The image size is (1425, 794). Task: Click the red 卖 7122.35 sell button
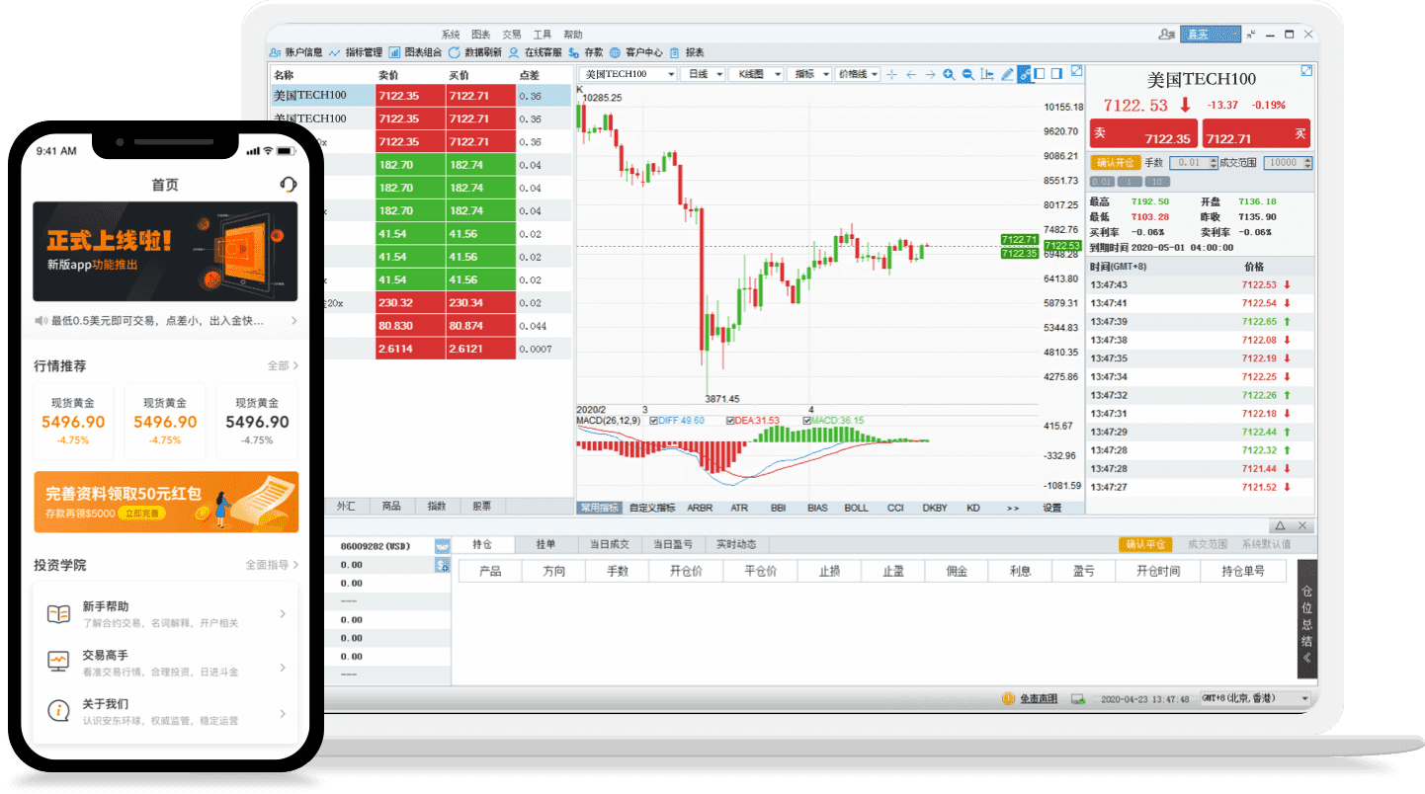tap(1142, 134)
